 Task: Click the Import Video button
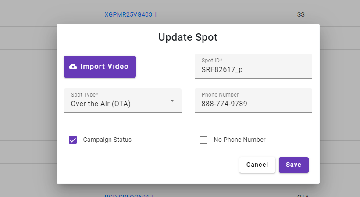click(100, 67)
